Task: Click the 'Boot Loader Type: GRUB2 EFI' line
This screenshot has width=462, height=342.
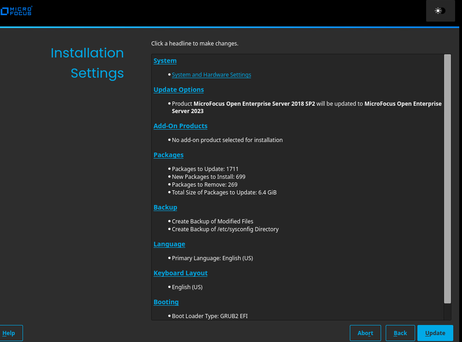Action: 210,316
